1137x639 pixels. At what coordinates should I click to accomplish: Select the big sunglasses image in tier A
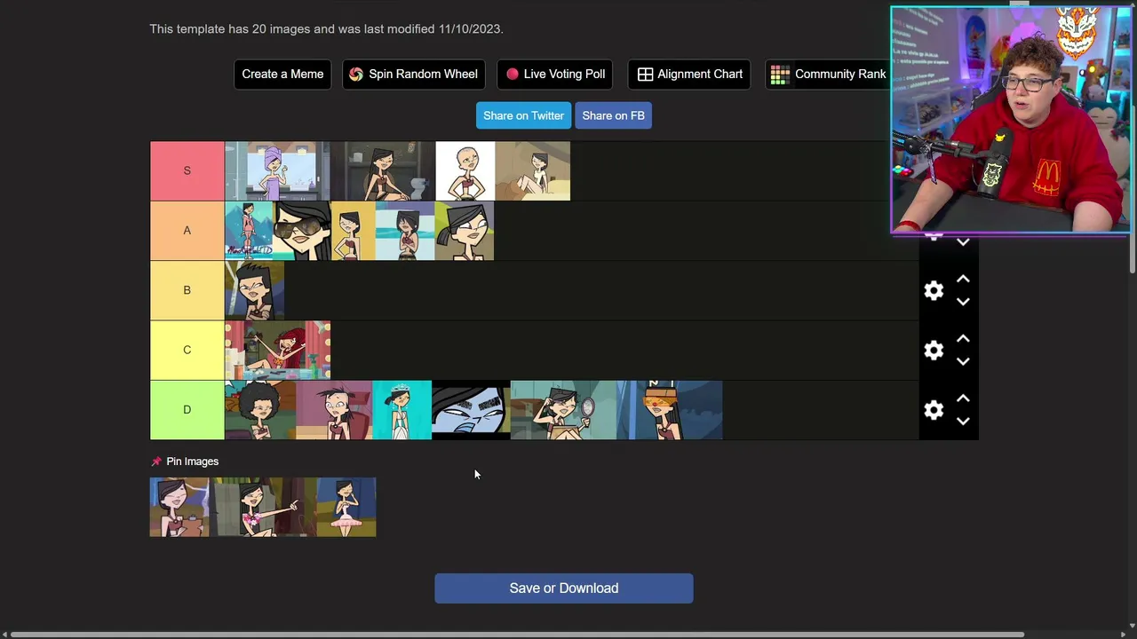pos(302,231)
